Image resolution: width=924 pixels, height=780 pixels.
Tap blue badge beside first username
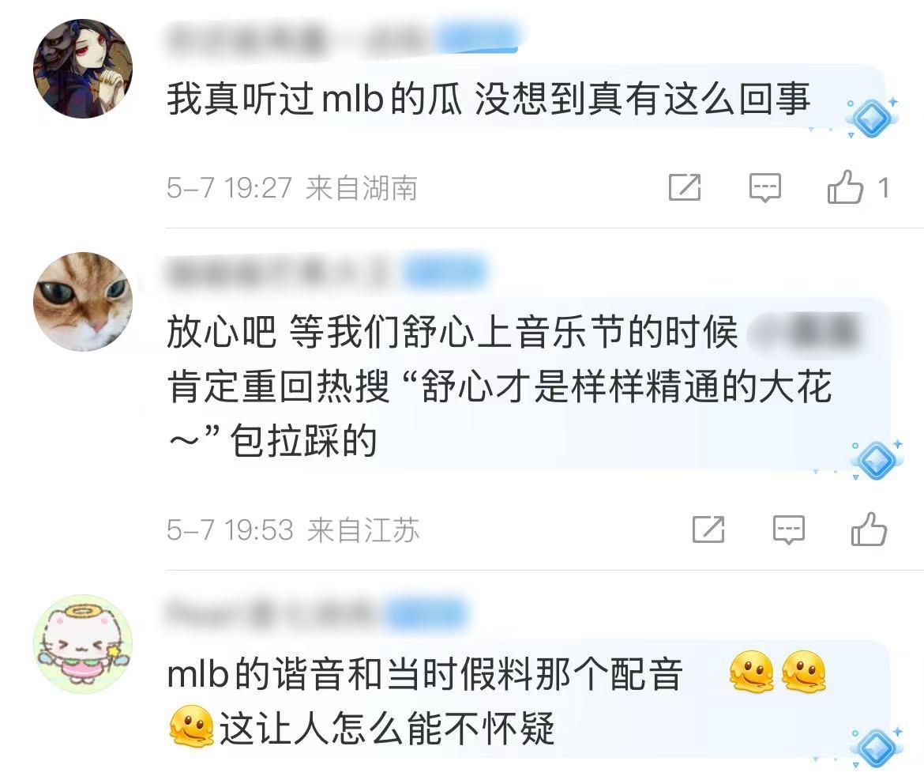[x=477, y=37]
